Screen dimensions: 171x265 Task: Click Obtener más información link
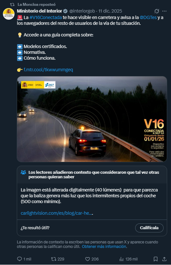(x=104, y=247)
